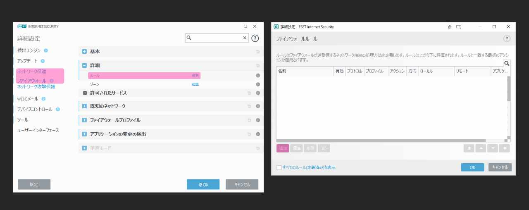Click the リモート column header
This screenshot has width=529, height=210.
tap(472, 71)
